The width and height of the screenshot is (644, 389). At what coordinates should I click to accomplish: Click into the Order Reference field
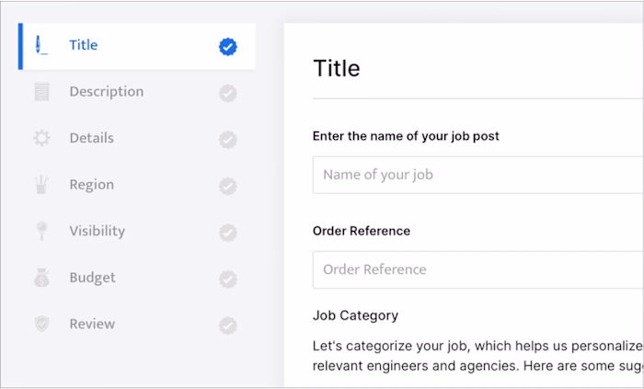[477, 269]
